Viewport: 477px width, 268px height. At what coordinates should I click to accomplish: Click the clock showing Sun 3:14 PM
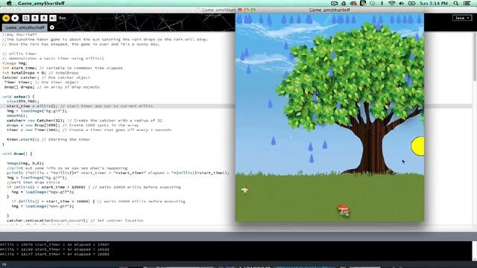coord(434,3)
